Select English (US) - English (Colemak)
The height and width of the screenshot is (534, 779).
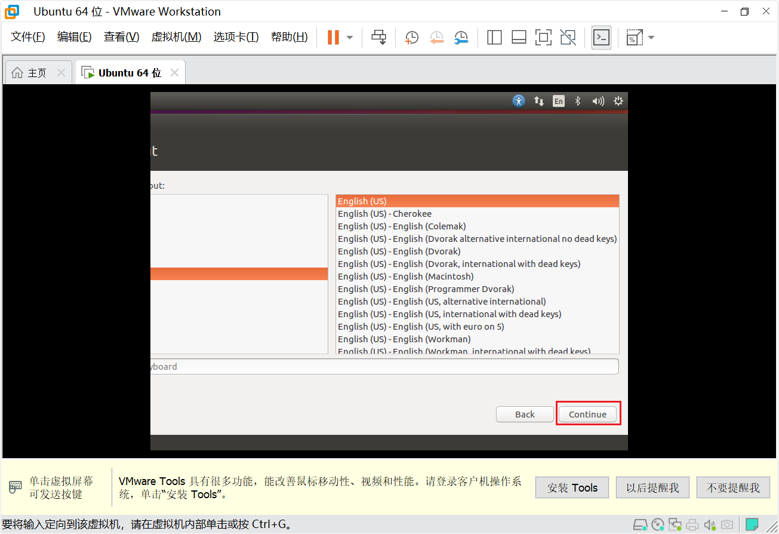point(477,226)
